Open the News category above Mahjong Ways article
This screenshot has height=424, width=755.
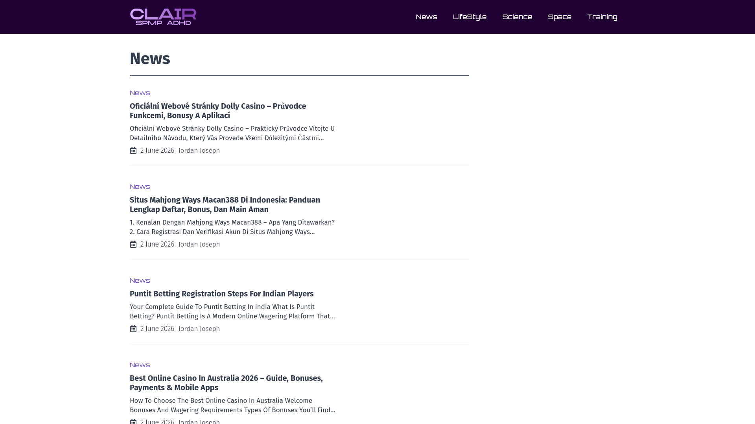140,187
